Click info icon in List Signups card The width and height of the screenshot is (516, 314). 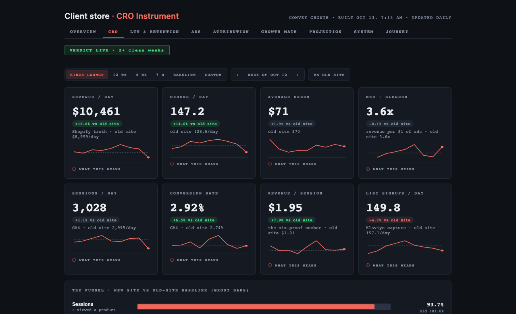pyautogui.click(x=368, y=265)
